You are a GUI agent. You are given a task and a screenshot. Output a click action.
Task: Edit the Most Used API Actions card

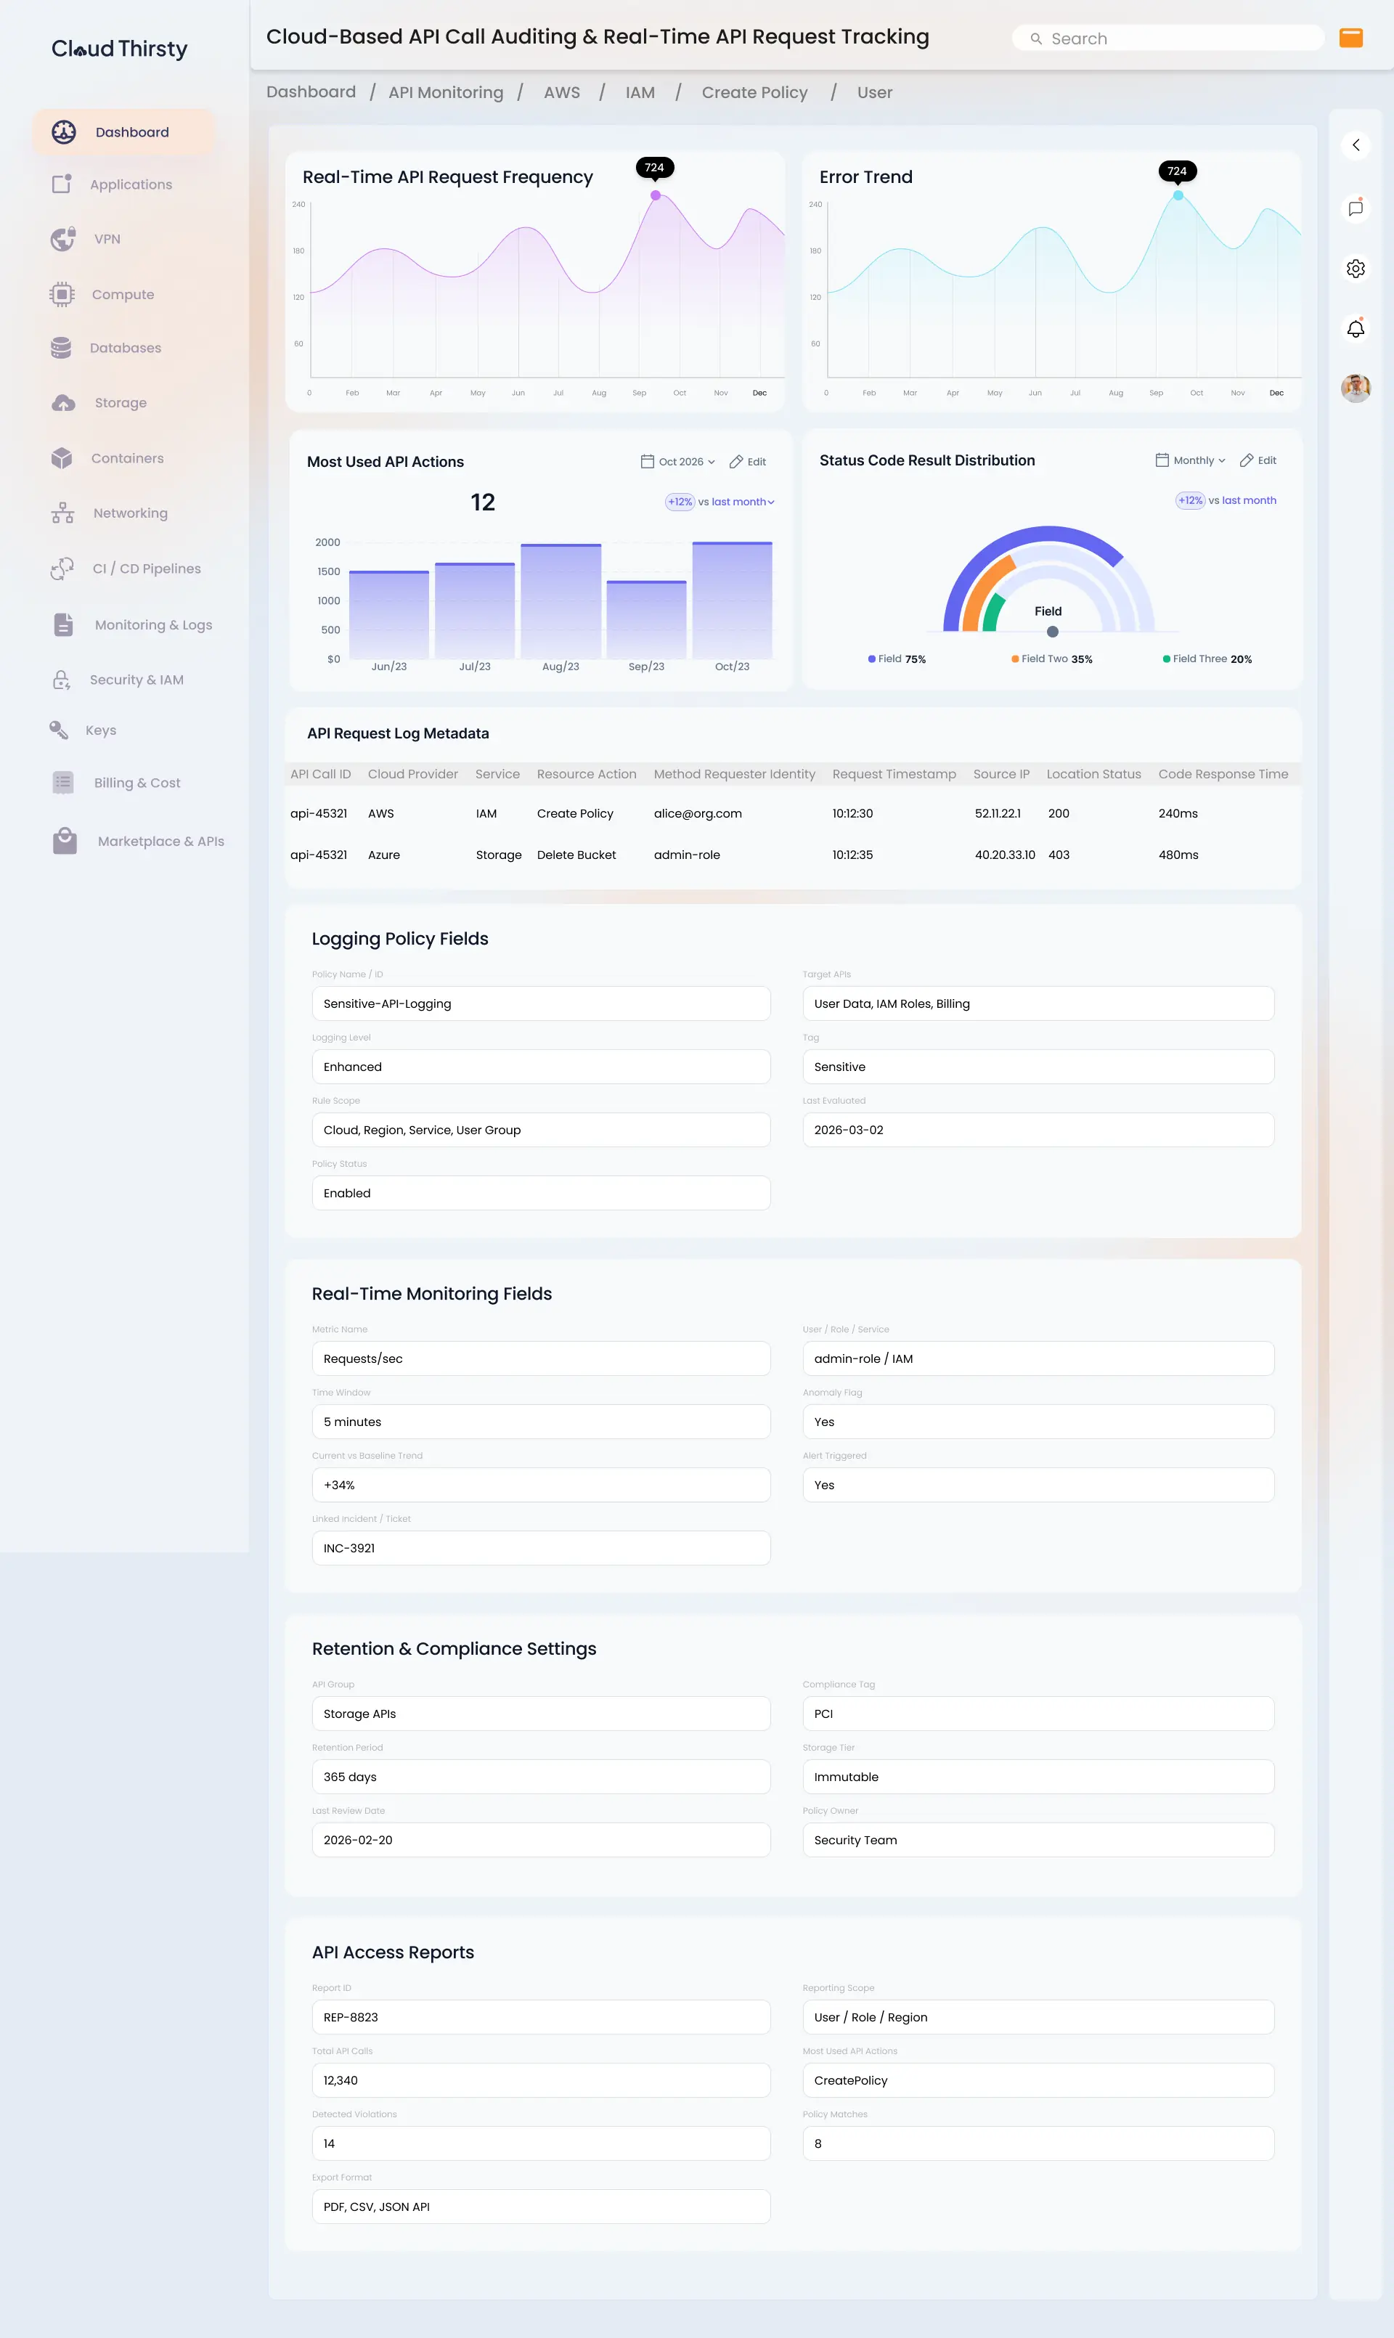748,461
